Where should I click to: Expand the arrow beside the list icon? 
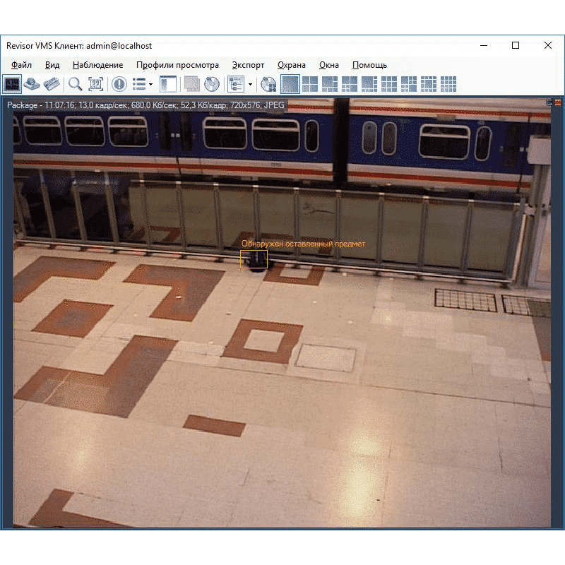[x=150, y=84]
